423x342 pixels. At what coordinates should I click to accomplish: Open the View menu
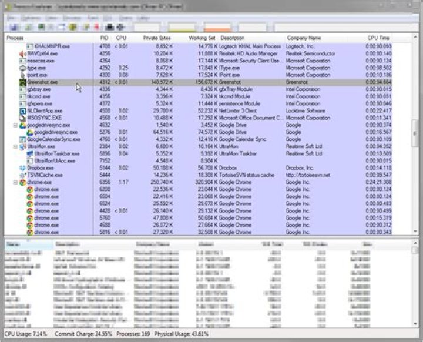[51, 18]
